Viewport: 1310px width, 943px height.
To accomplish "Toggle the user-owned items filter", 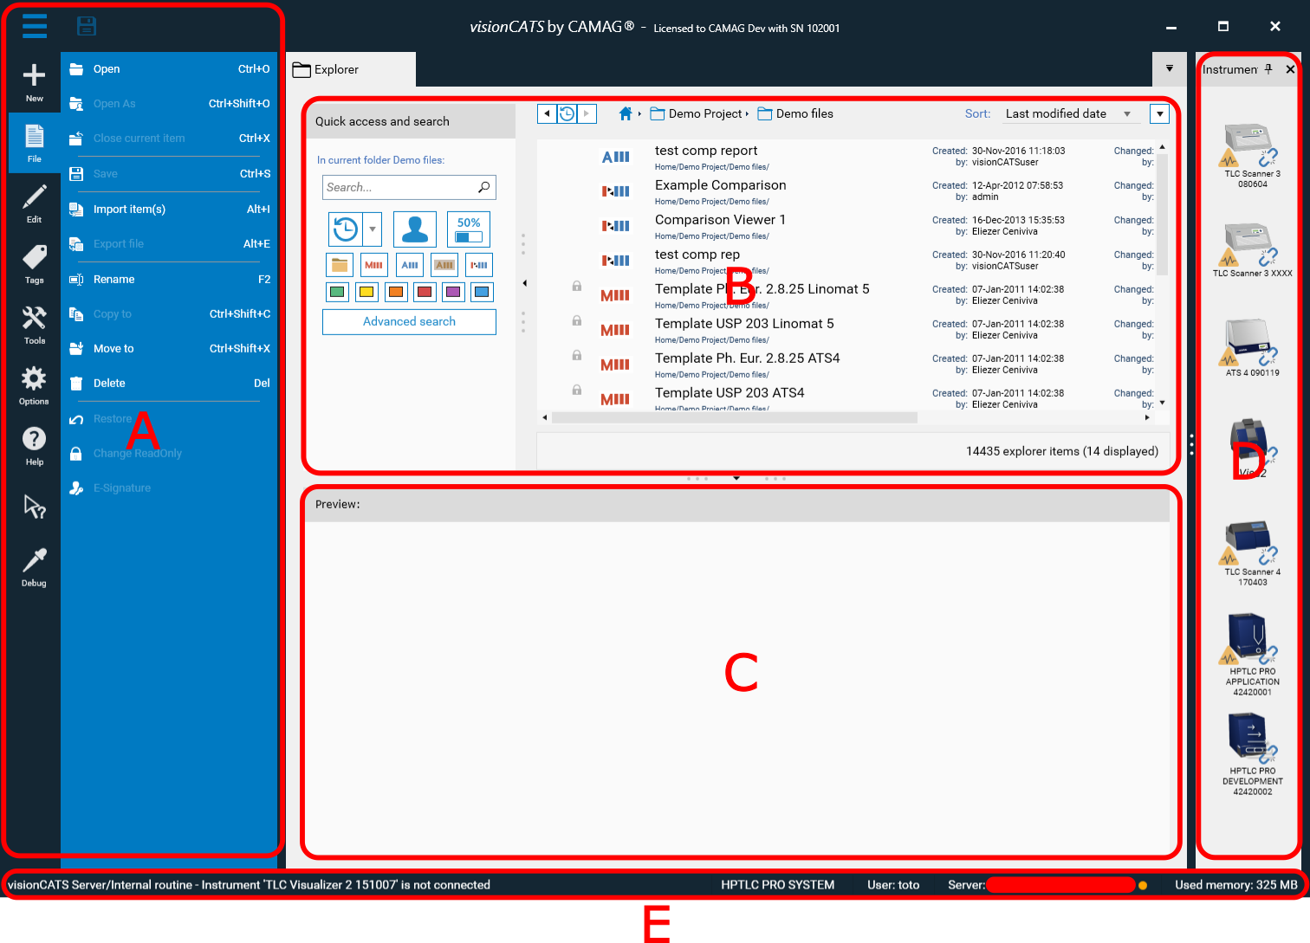I will tap(415, 229).
